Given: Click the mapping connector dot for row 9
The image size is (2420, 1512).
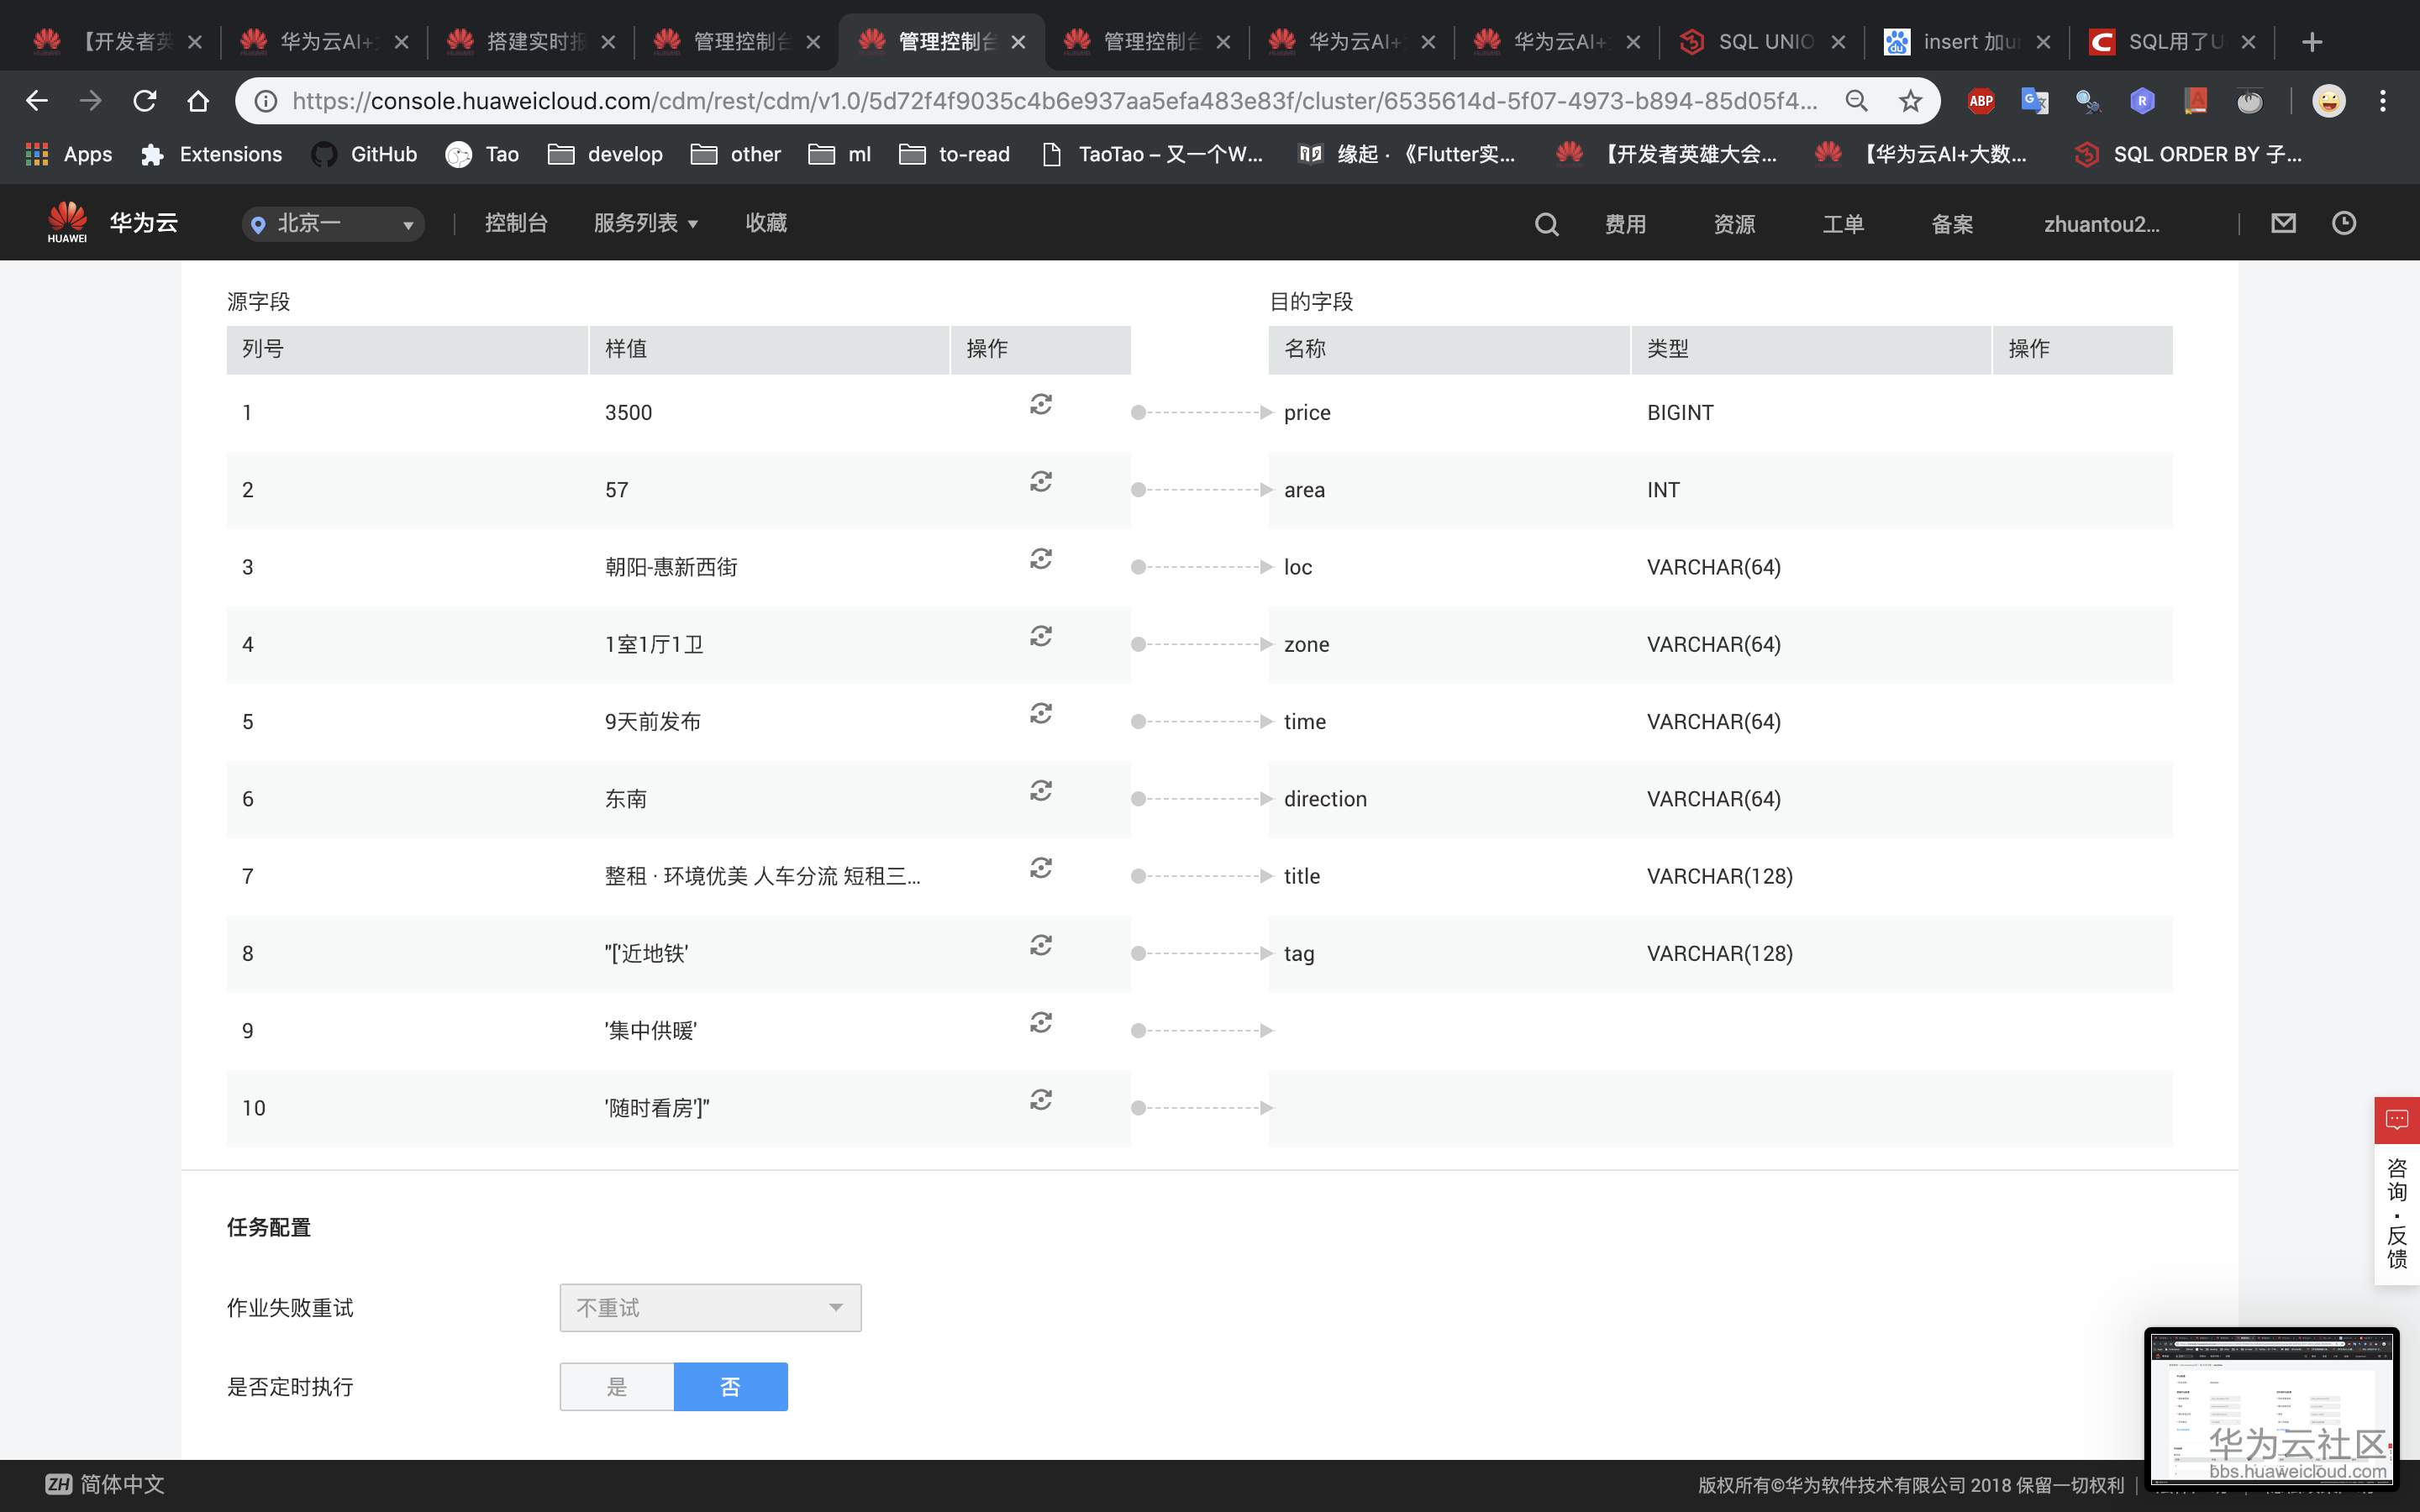Looking at the screenshot, I should 1138,1031.
